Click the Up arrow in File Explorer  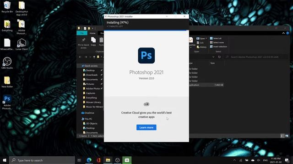pyautogui.click(x=94, y=57)
